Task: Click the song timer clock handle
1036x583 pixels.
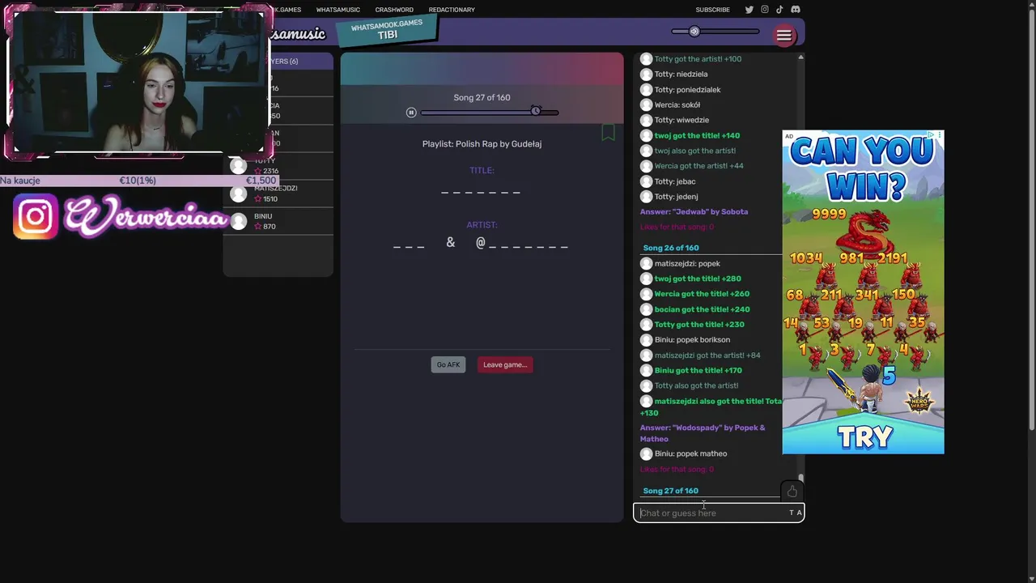Action: (x=536, y=111)
